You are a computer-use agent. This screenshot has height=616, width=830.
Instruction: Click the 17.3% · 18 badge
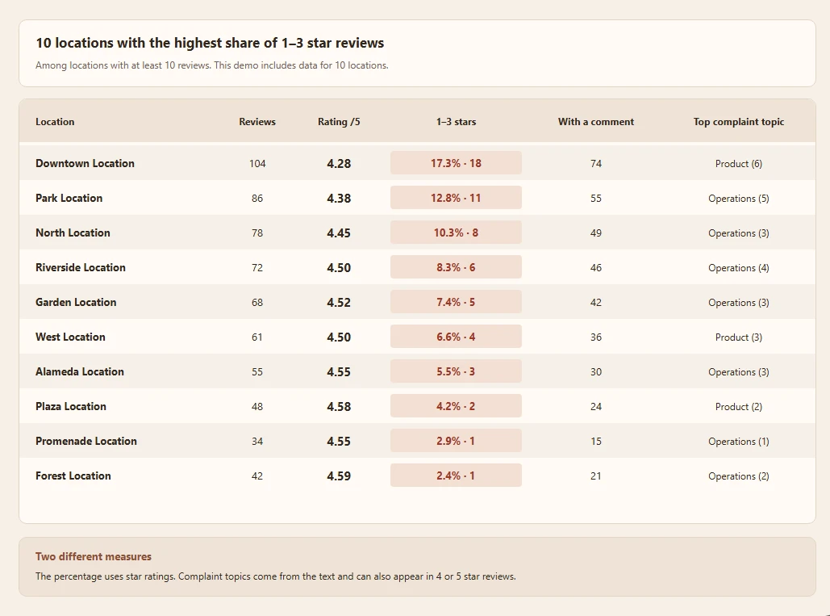click(456, 163)
